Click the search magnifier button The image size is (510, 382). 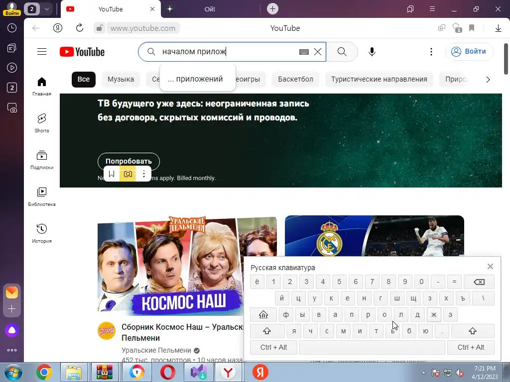pos(342,52)
